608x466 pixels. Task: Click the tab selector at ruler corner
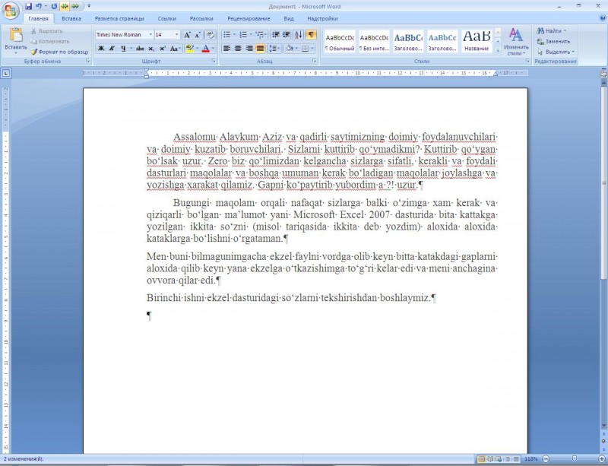(7, 73)
